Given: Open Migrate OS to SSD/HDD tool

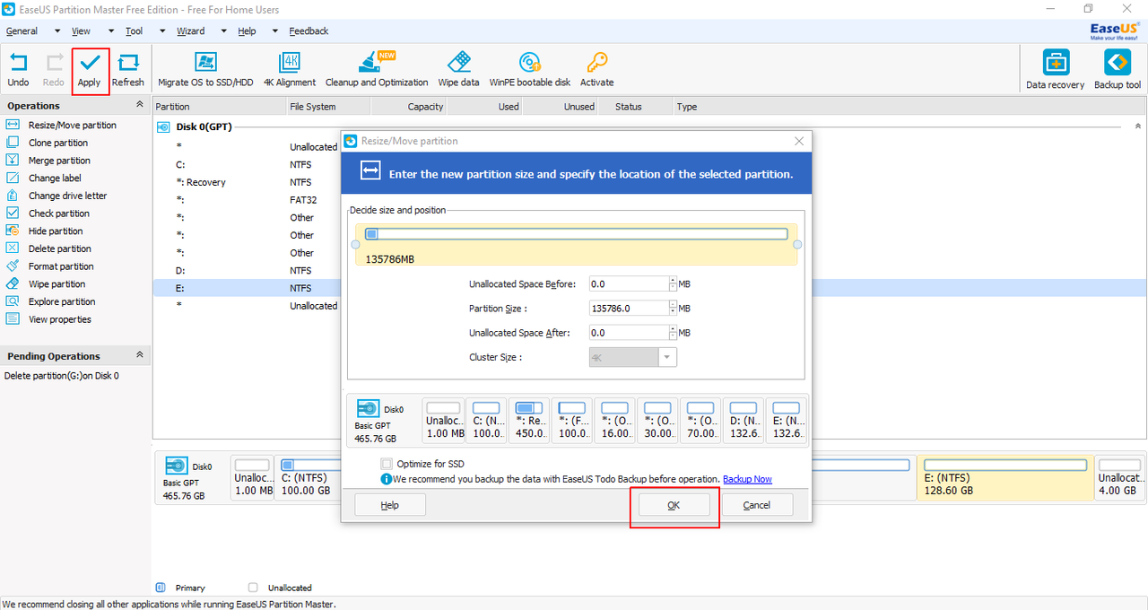Looking at the screenshot, I should [205, 70].
